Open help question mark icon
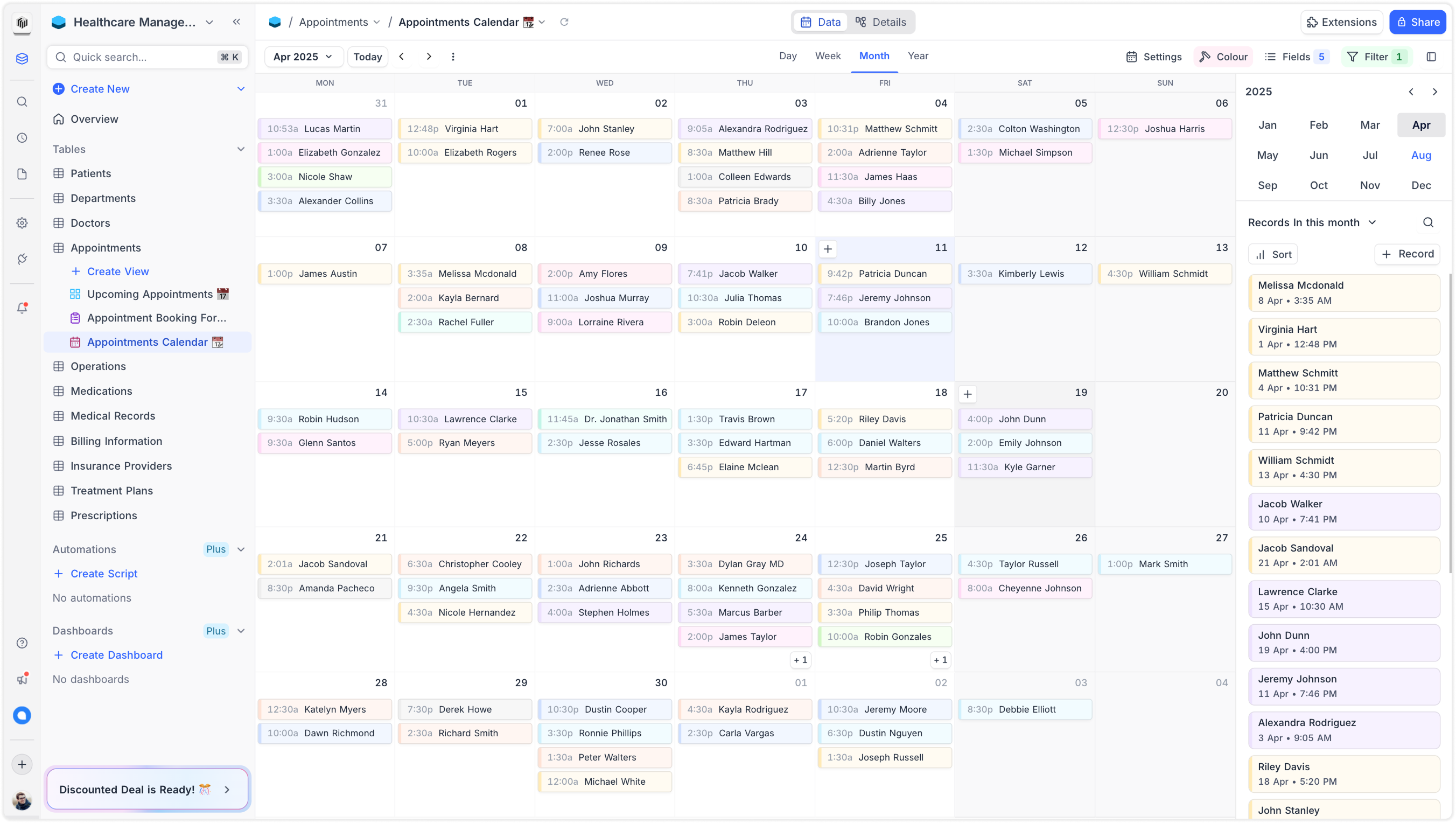Viewport: 1456px width, 823px height. tap(22, 643)
